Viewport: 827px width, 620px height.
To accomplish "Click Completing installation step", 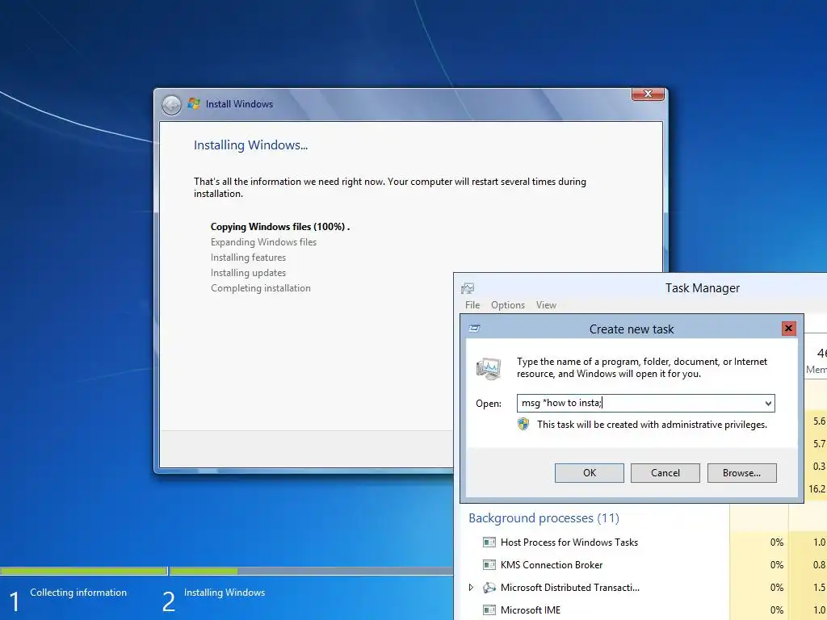I will coord(261,288).
